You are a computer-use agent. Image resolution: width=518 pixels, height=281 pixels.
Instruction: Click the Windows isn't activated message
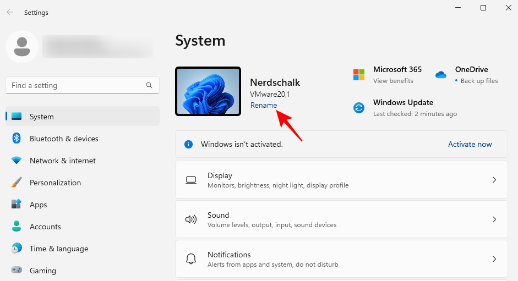click(242, 144)
